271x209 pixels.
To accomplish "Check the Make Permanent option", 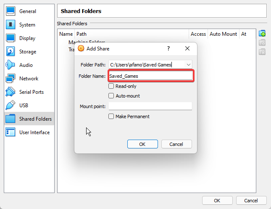I will 111,116.
